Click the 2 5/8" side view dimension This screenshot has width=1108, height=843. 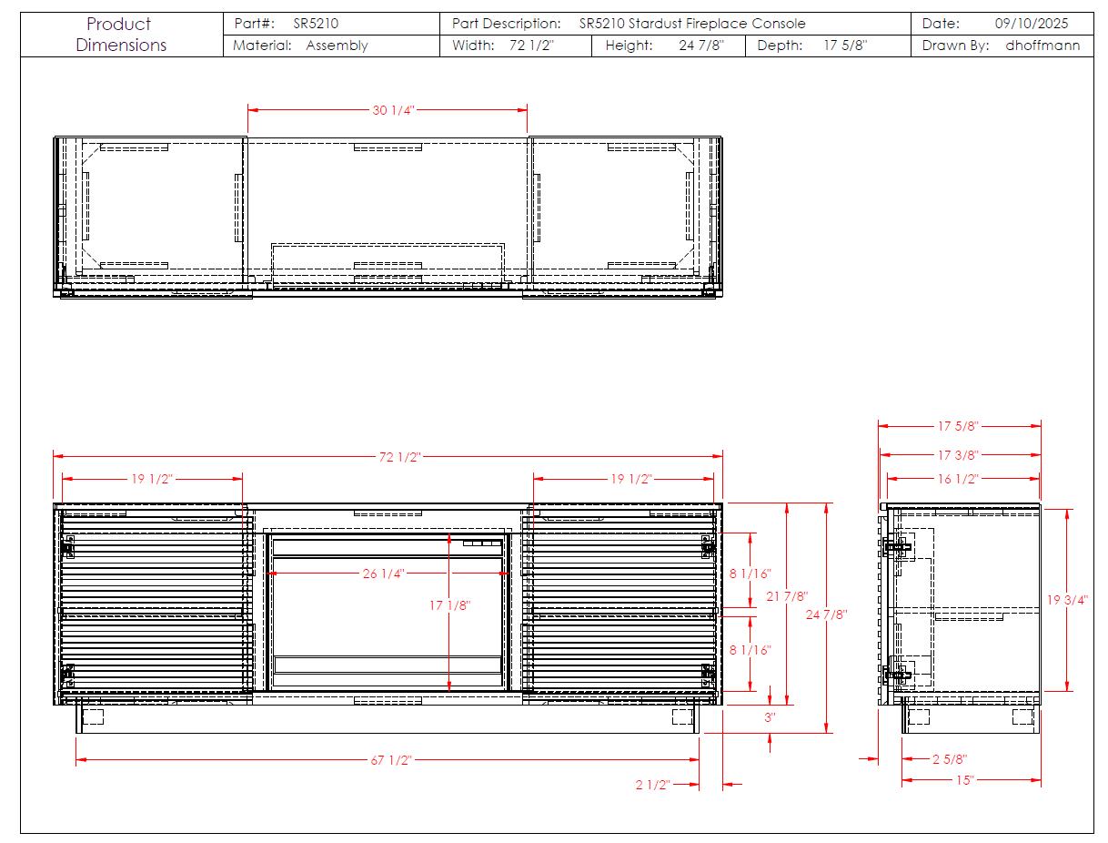[x=949, y=759]
